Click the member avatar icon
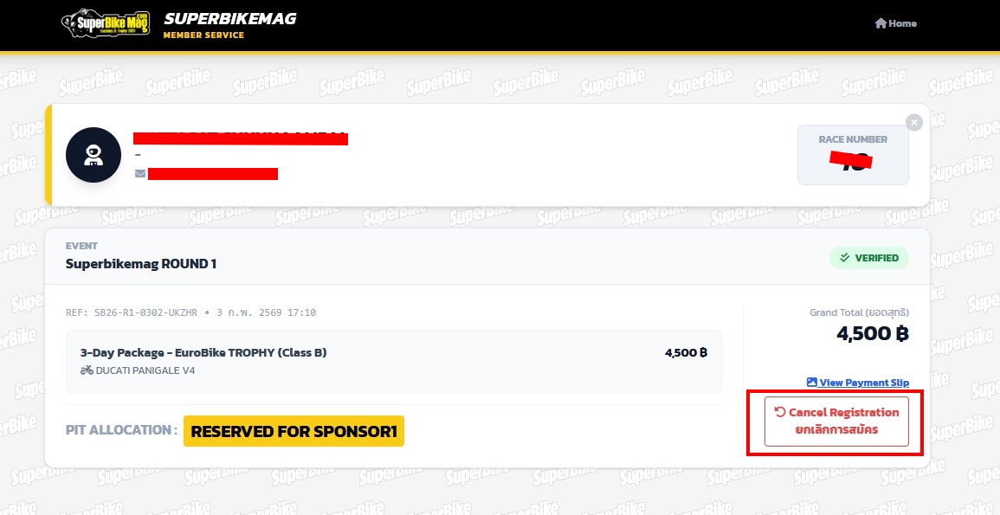1000x515 pixels. (94, 155)
